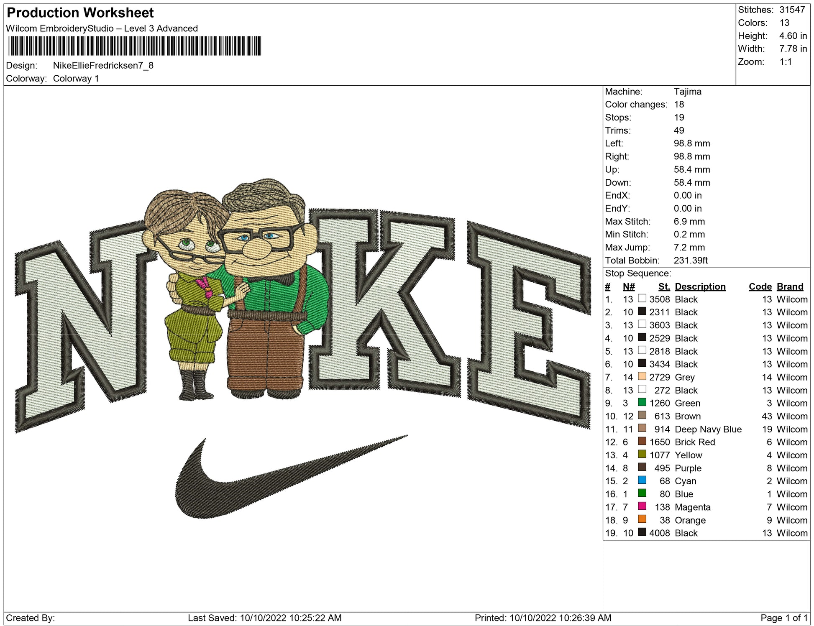
Task: Select the Brick Red swatch in stop 12
Action: 642,441
